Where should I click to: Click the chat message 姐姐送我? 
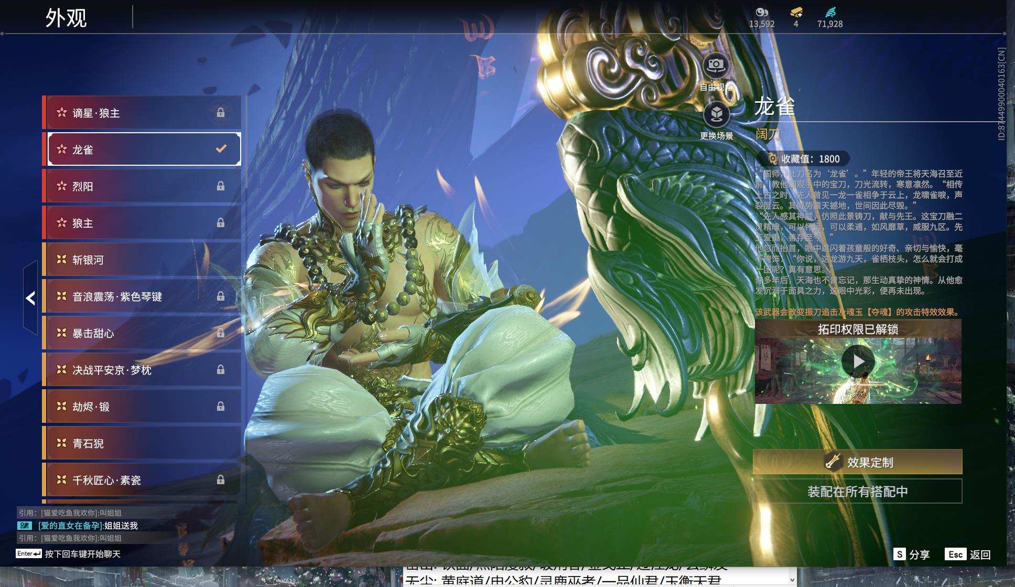[x=121, y=526]
